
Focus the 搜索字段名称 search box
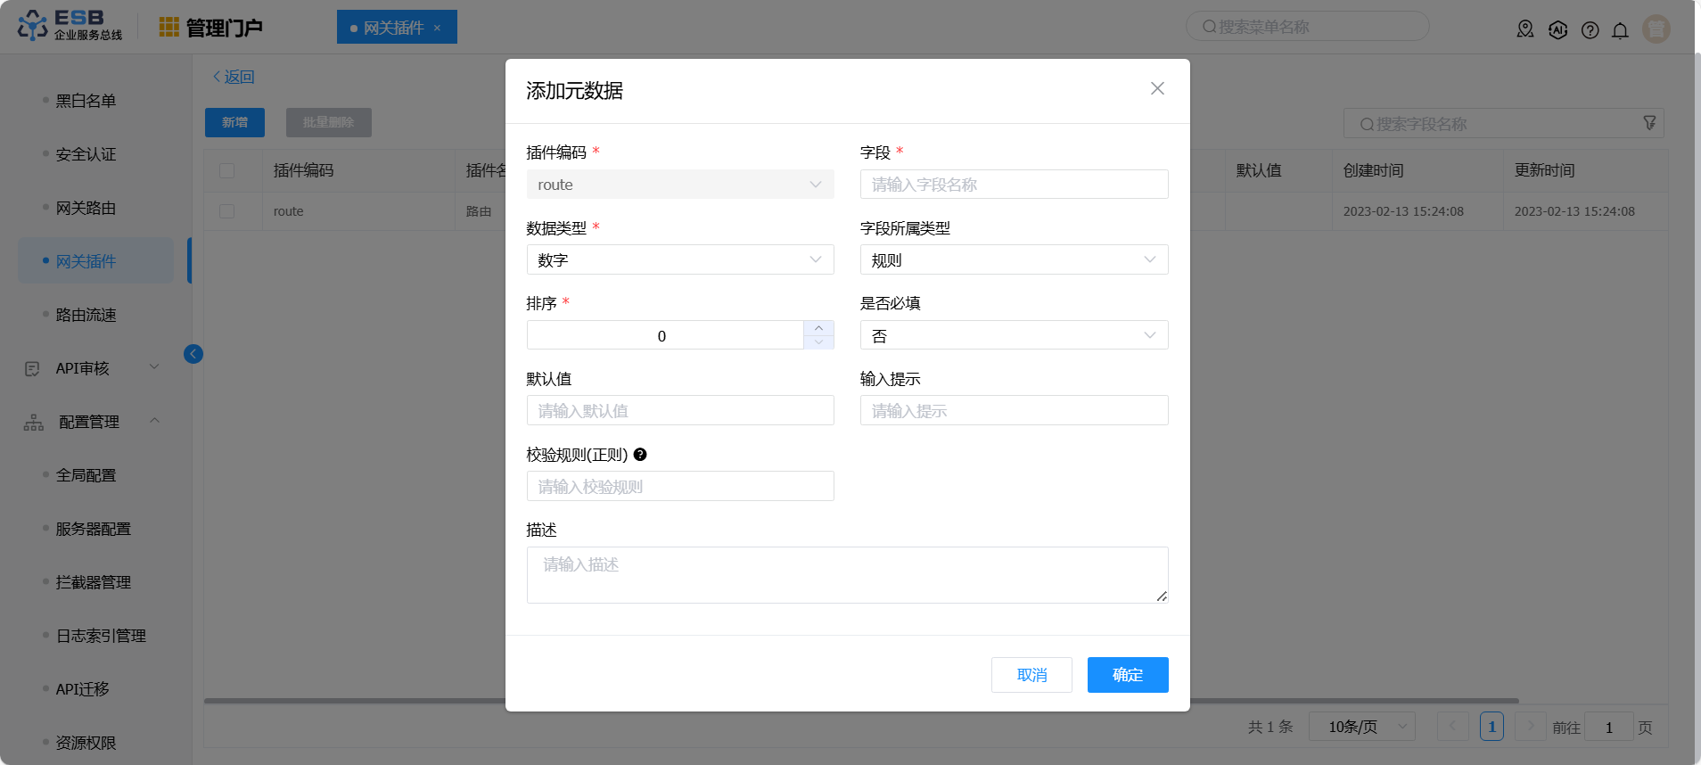(1504, 123)
